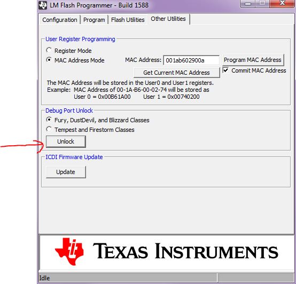Click the 'User 1 = 0x00740200' example text

point(172,97)
